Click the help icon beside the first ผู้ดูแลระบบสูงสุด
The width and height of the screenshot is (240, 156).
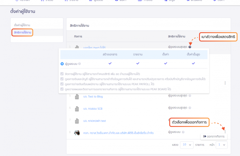[190, 47]
